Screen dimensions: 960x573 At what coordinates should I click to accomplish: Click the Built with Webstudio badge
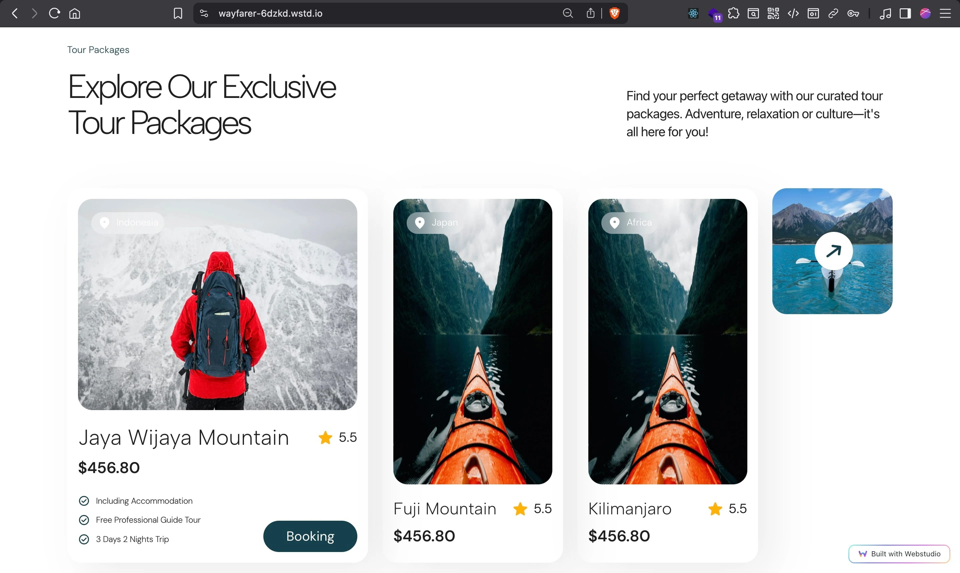pos(899,554)
